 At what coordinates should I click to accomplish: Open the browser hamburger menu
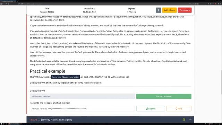click(221, 4)
